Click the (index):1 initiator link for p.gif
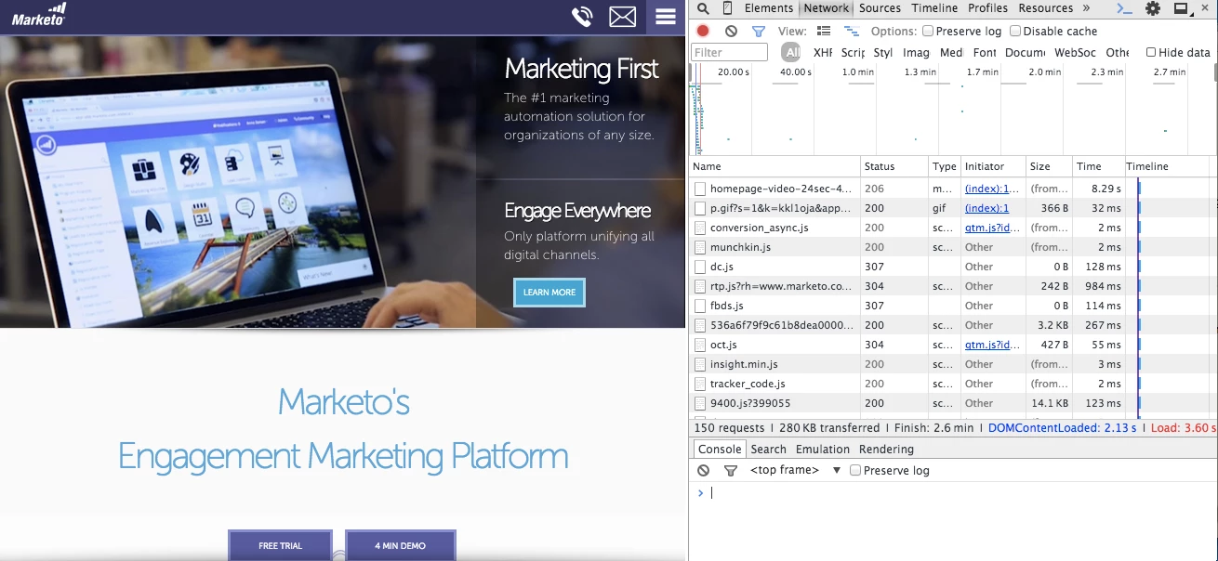The width and height of the screenshot is (1218, 561). (x=986, y=208)
